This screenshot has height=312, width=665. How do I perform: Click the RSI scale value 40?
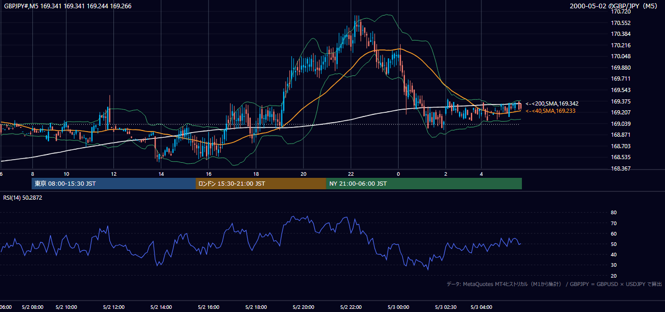coord(613,254)
